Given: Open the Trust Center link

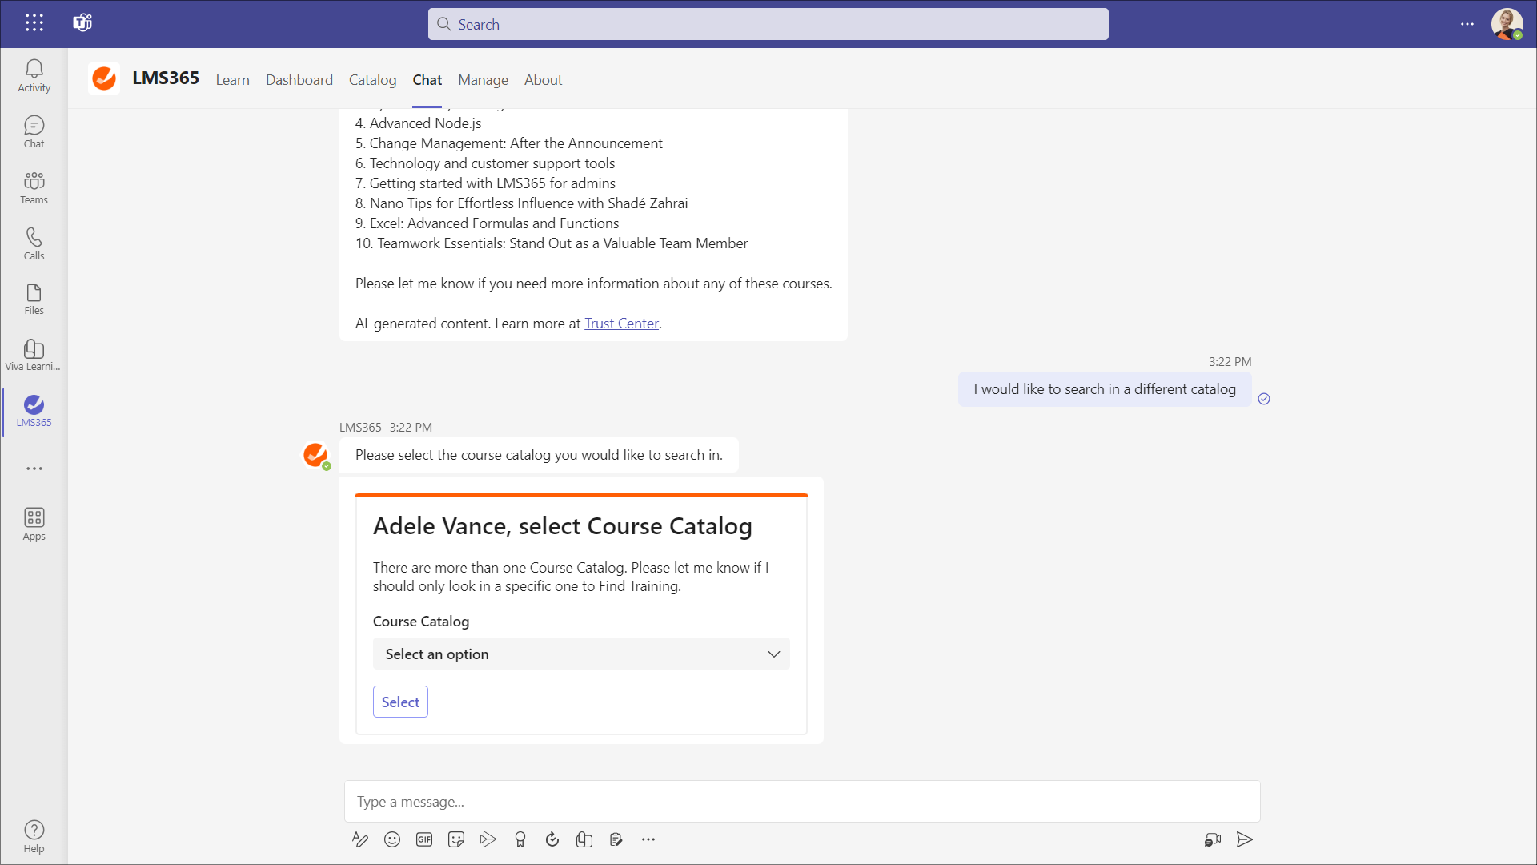Looking at the screenshot, I should 621,324.
